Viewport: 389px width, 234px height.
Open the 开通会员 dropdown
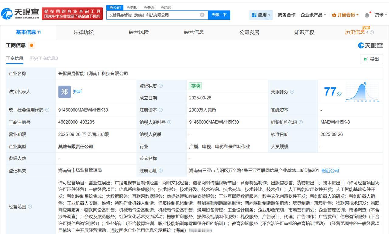[x=345, y=15]
